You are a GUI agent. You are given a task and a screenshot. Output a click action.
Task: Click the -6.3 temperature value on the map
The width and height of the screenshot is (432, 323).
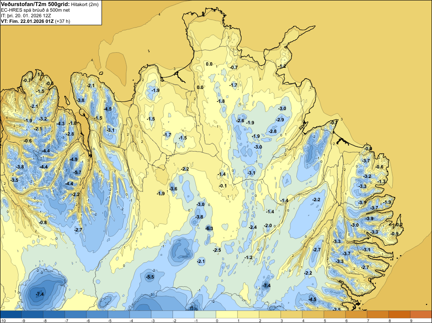209,228
